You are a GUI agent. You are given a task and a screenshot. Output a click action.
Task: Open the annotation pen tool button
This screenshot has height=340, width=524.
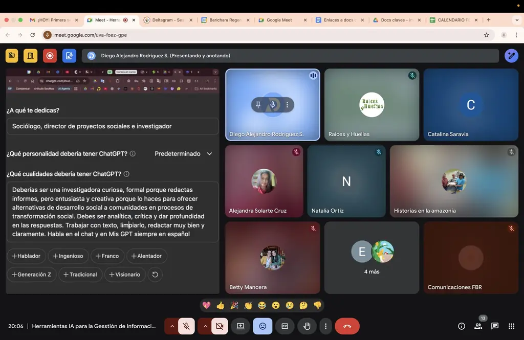[511, 56]
